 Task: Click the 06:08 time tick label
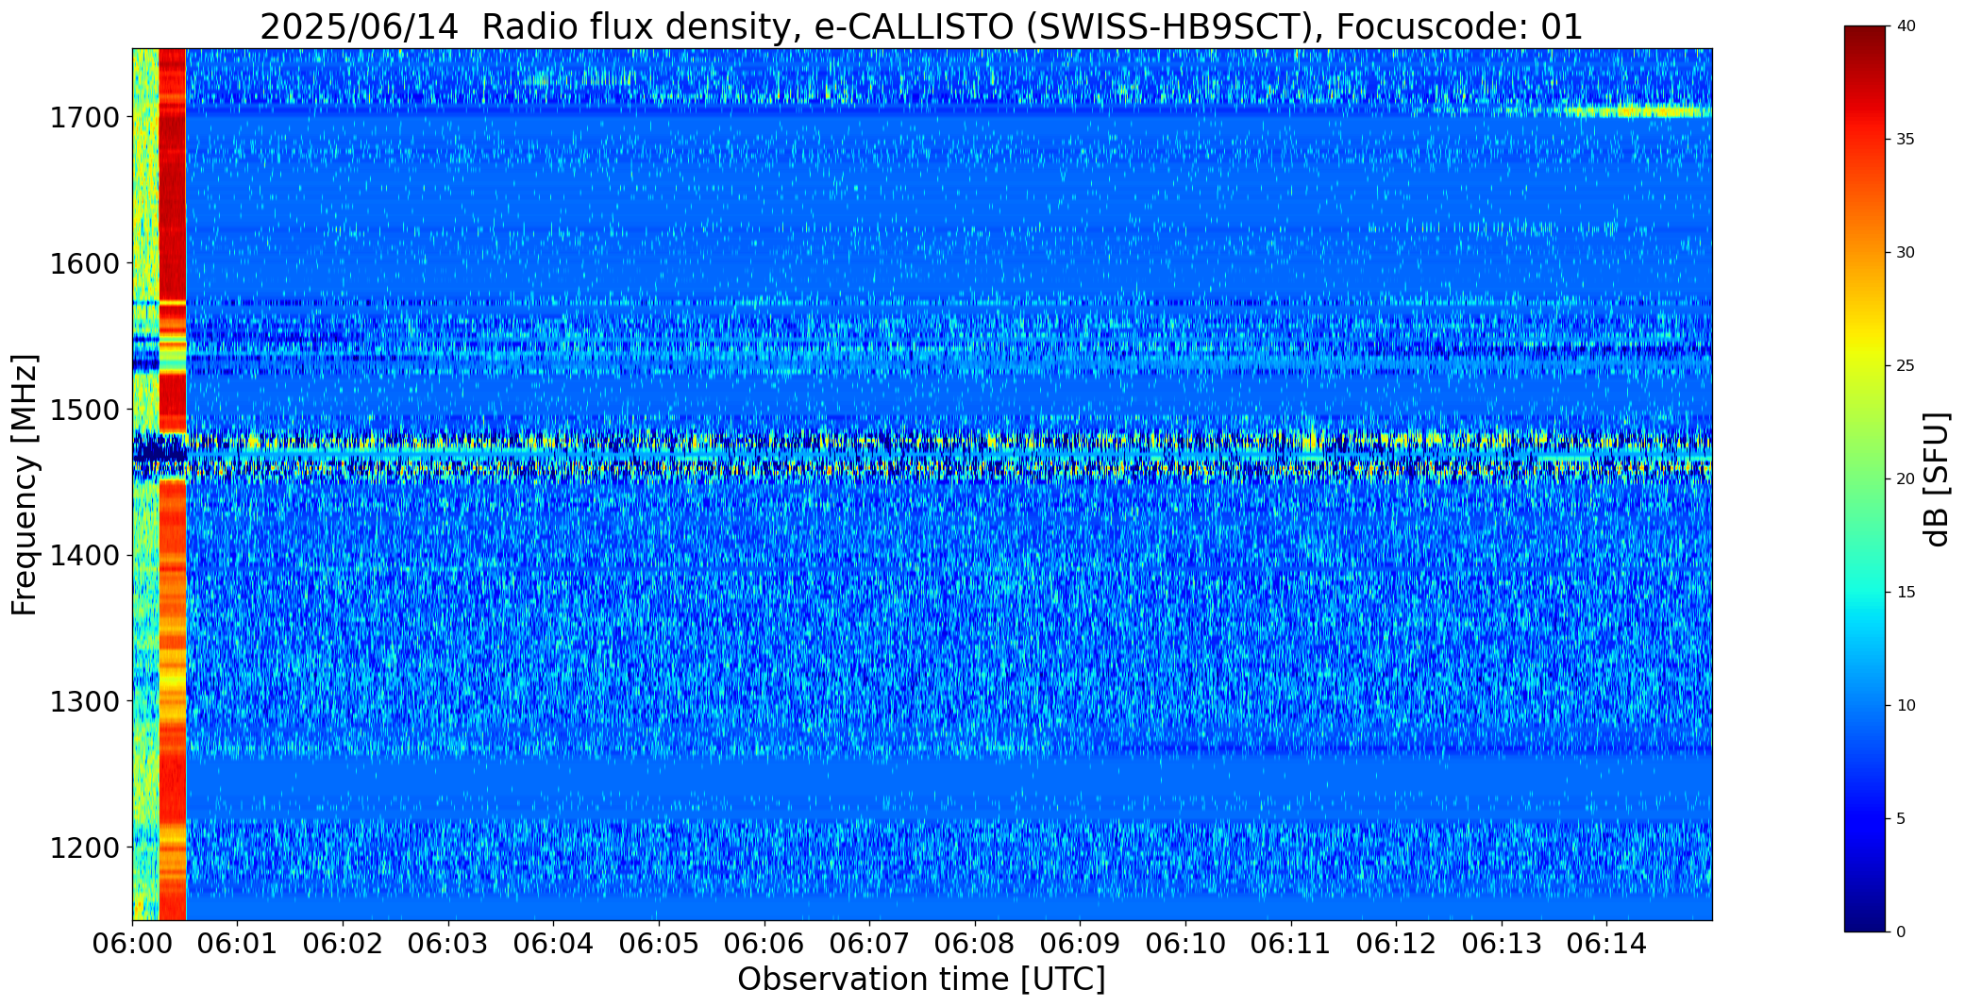pyautogui.click(x=975, y=944)
